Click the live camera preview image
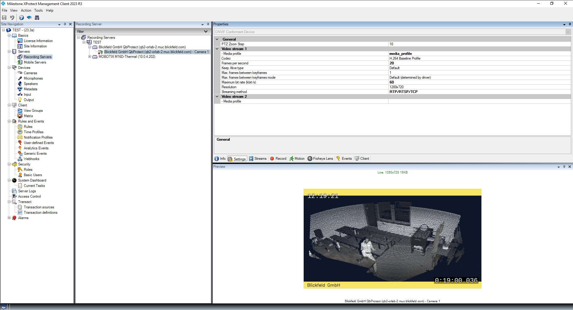The image size is (573, 310). (x=392, y=238)
